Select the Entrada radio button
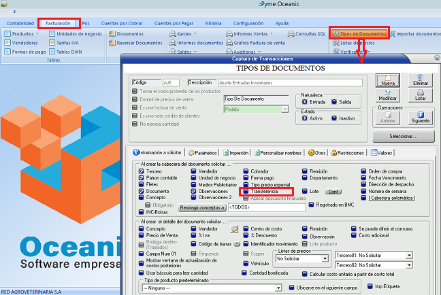The height and width of the screenshot is (295, 441). 305,102
